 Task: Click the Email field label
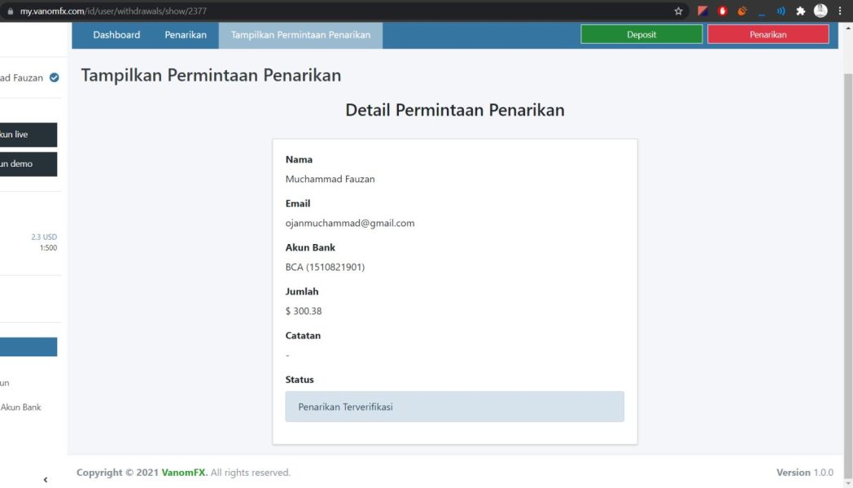(298, 203)
